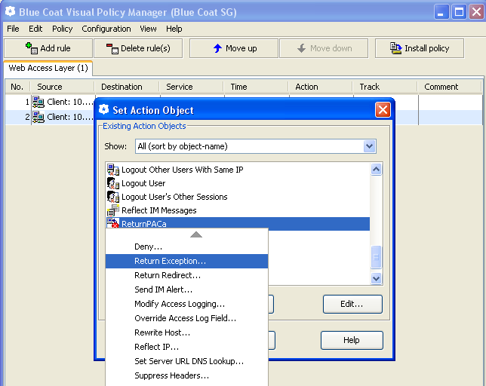Click the Move up arrow icon

217,48
